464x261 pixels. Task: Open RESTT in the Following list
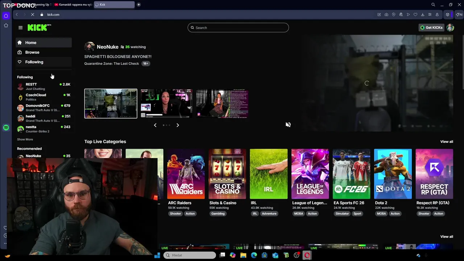[x=43, y=86]
